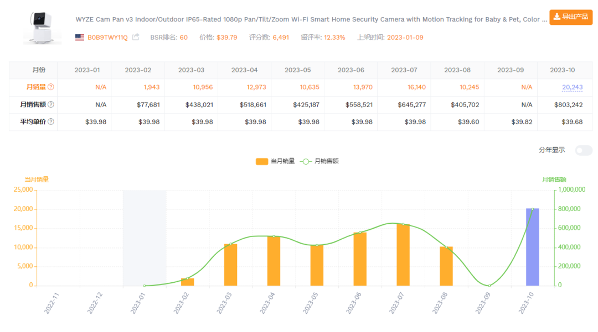This screenshot has height=332, width=598.
Task: Click the US flag icon
Action: [80, 38]
